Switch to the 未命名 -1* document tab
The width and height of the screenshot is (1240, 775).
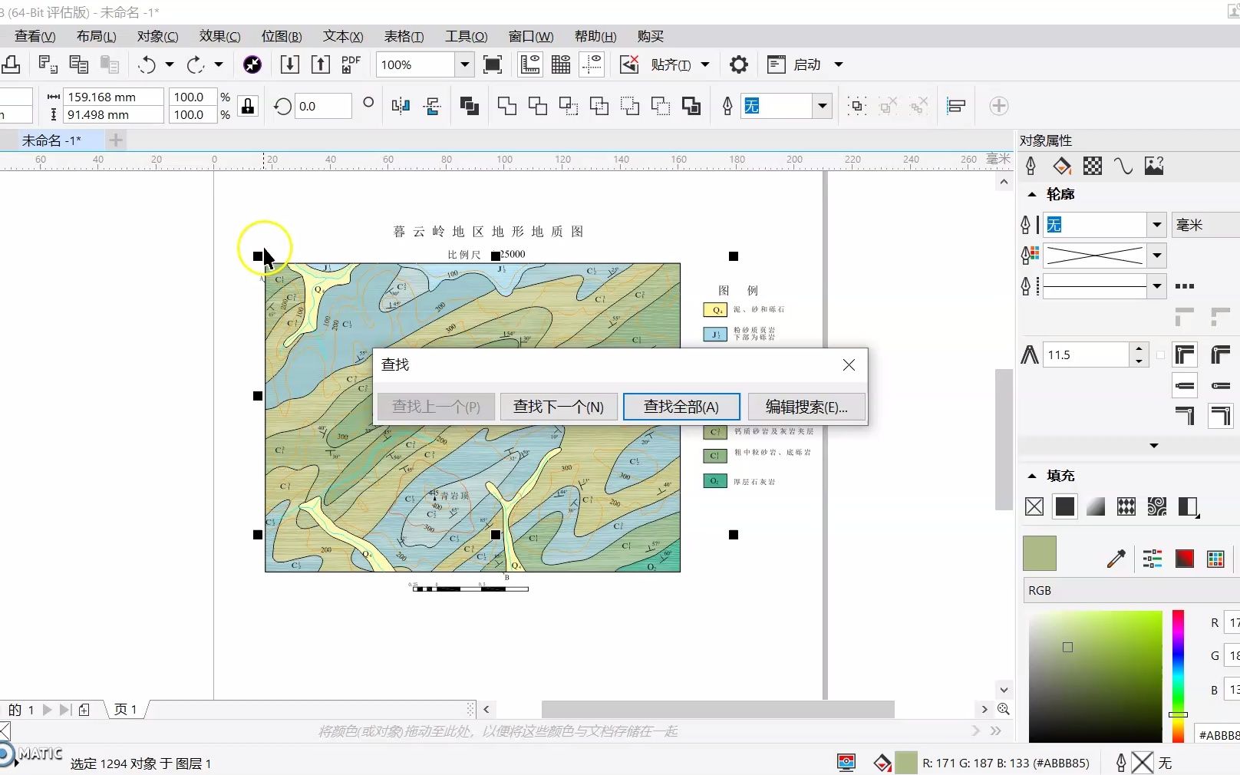(51, 140)
